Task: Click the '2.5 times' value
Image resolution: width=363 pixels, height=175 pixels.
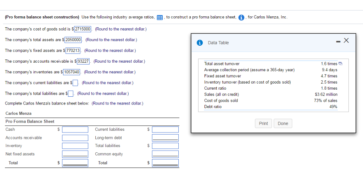Action: click(x=329, y=82)
